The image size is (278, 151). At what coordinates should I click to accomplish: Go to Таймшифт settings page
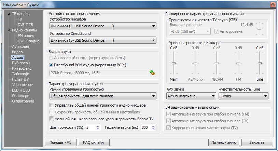pyautogui.click(x=21, y=74)
